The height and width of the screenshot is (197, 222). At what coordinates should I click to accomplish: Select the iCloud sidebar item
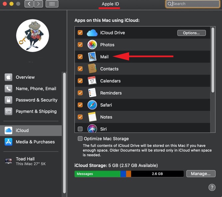[31, 130]
